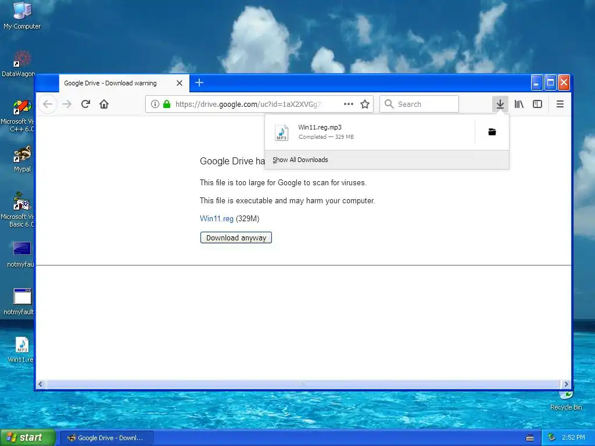
Task: Go to the browser Home page
Action: [x=104, y=104]
